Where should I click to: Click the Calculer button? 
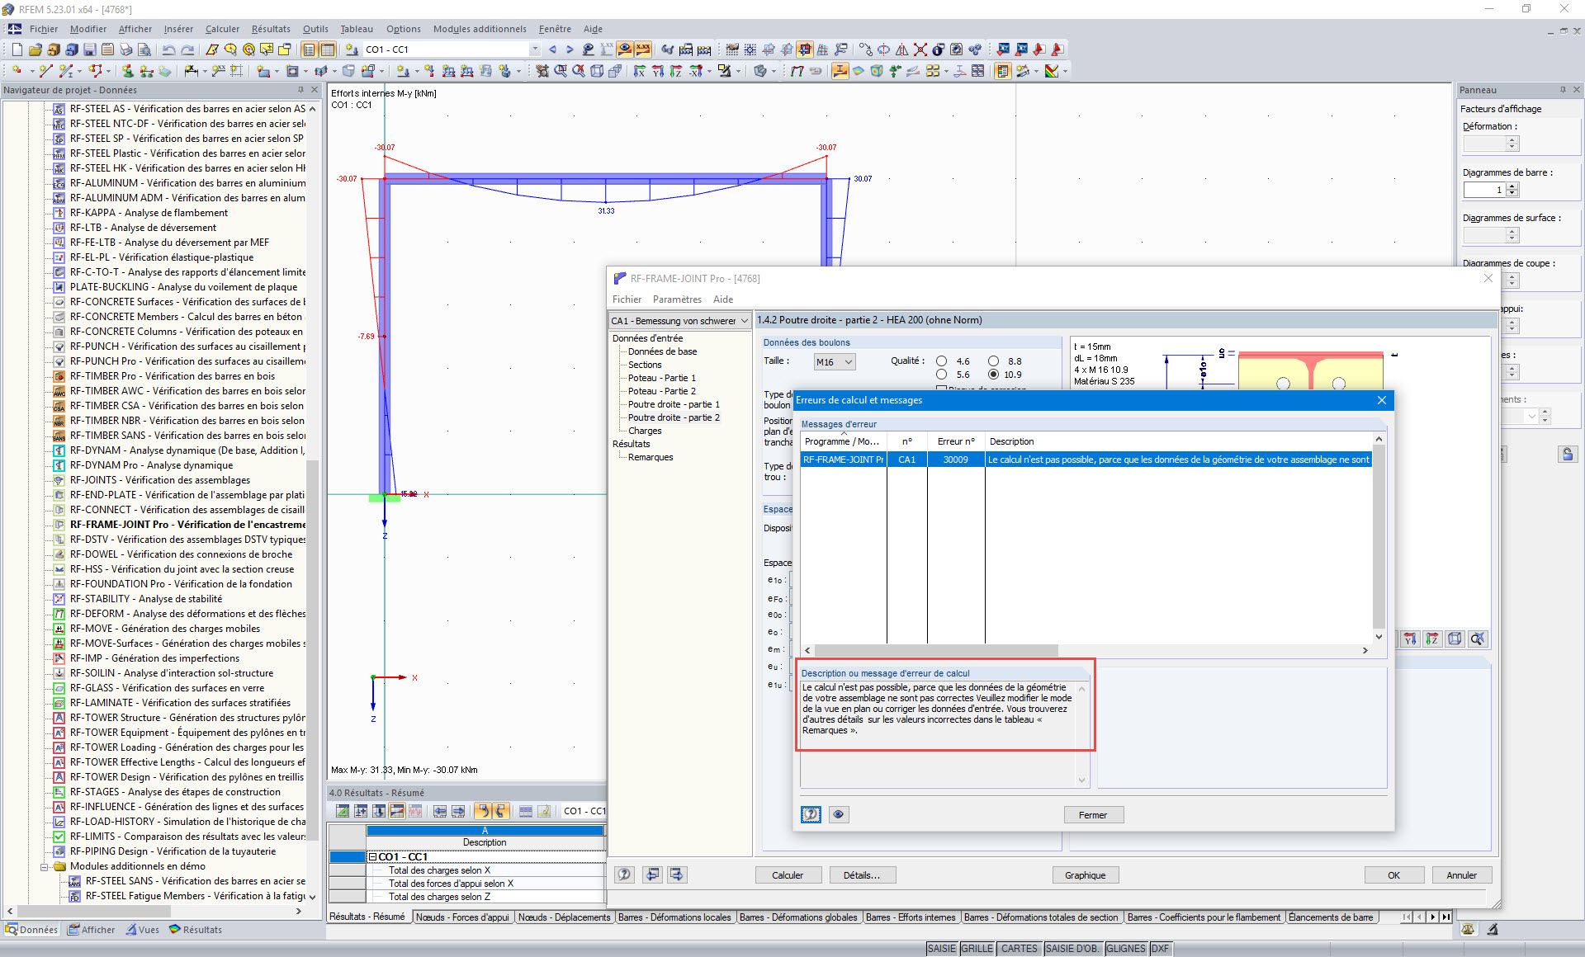click(x=787, y=875)
